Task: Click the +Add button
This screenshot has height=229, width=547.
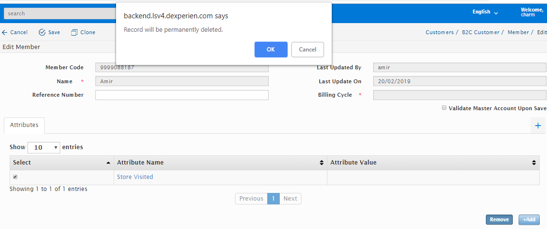Action: (529, 219)
